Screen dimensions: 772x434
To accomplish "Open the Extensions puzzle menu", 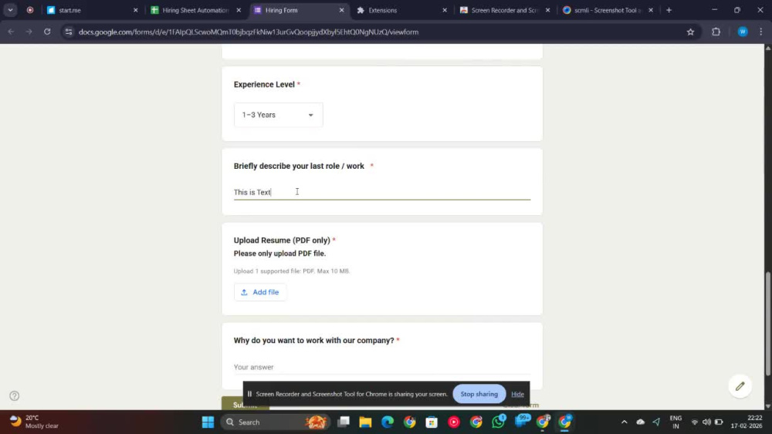I will pos(716,32).
